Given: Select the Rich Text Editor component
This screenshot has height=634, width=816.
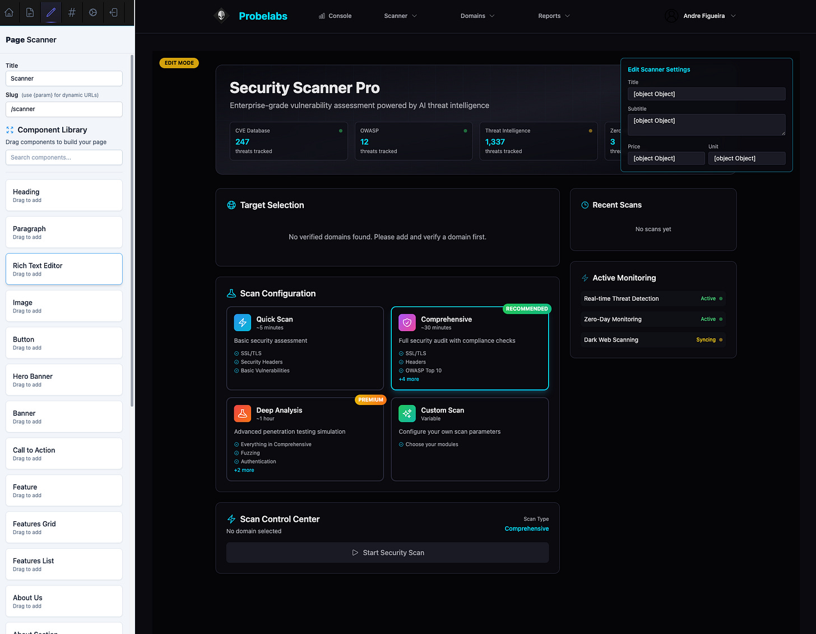Looking at the screenshot, I should [x=64, y=269].
